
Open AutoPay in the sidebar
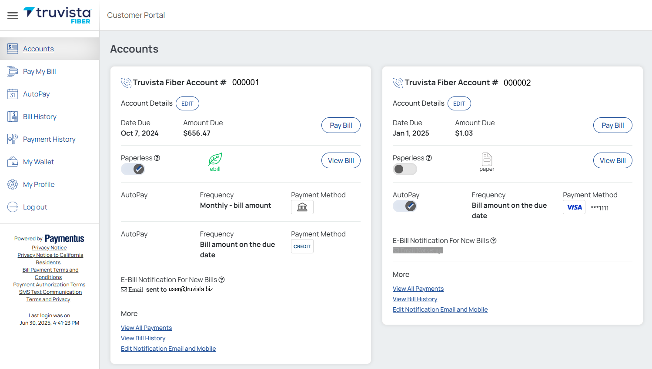36,94
